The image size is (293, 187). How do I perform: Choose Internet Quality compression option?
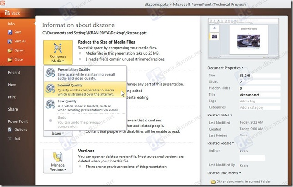tap(85, 90)
